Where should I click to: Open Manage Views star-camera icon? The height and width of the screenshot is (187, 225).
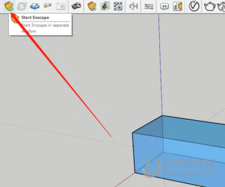48,6
